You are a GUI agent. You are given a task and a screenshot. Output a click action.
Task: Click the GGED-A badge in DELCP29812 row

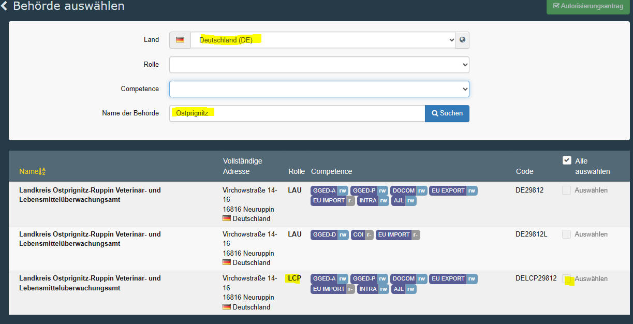pyautogui.click(x=329, y=279)
